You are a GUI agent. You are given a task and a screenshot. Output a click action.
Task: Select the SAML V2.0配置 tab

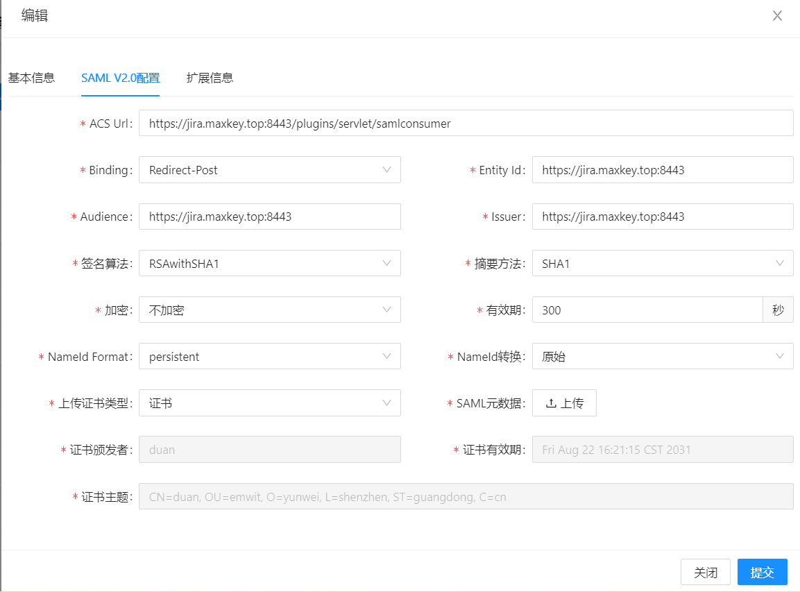[121, 78]
